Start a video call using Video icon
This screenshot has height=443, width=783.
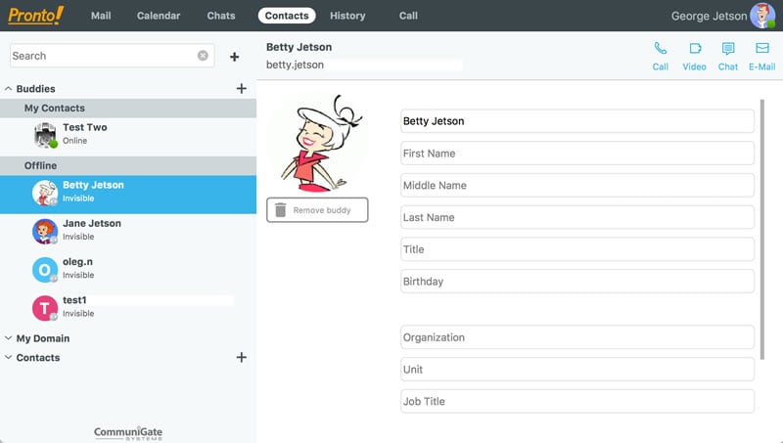click(x=694, y=55)
